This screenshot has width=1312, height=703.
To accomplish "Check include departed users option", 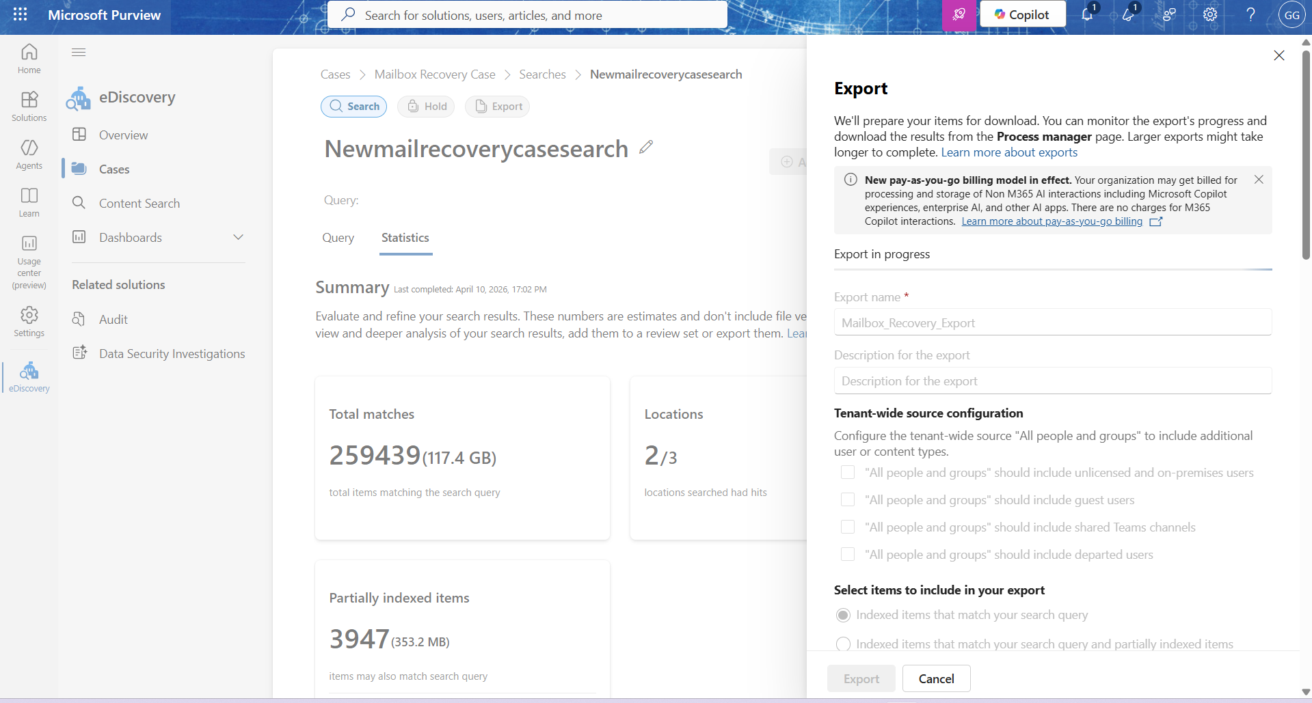I will [x=848, y=554].
